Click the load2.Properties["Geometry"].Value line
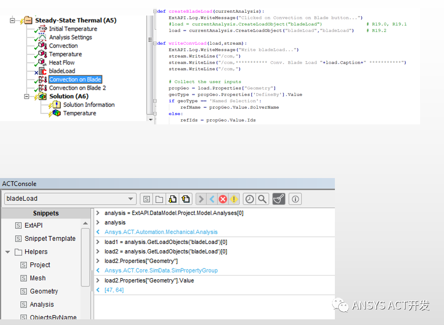444x325 pixels. point(149,280)
